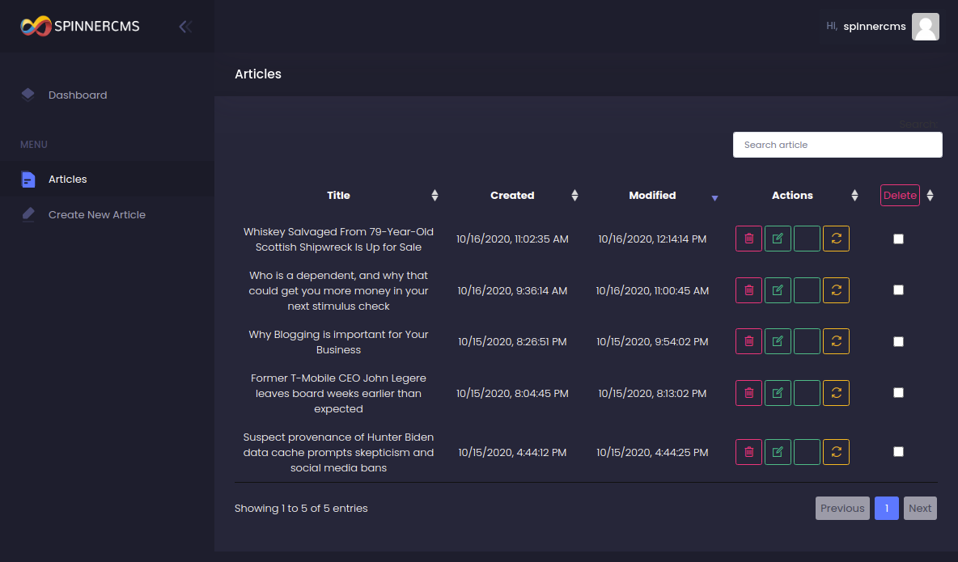Tick the checkbox for Why Blogging article
Screen dimensions: 958x562
coord(898,341)
